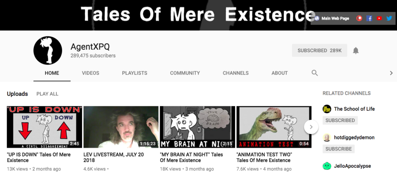This screenshot has height=172, width=397.
Task: Select the ABOUT tab
Action: [280, 73]
